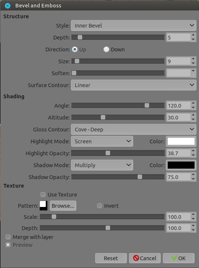199x268 pixels.
Task: Click the Angle value field 120.0
Action: click(x=179, y=105)
